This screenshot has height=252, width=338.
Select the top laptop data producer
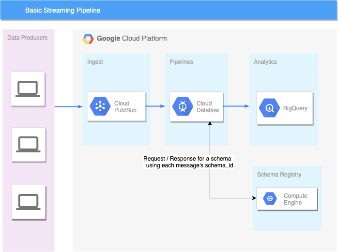28,89
